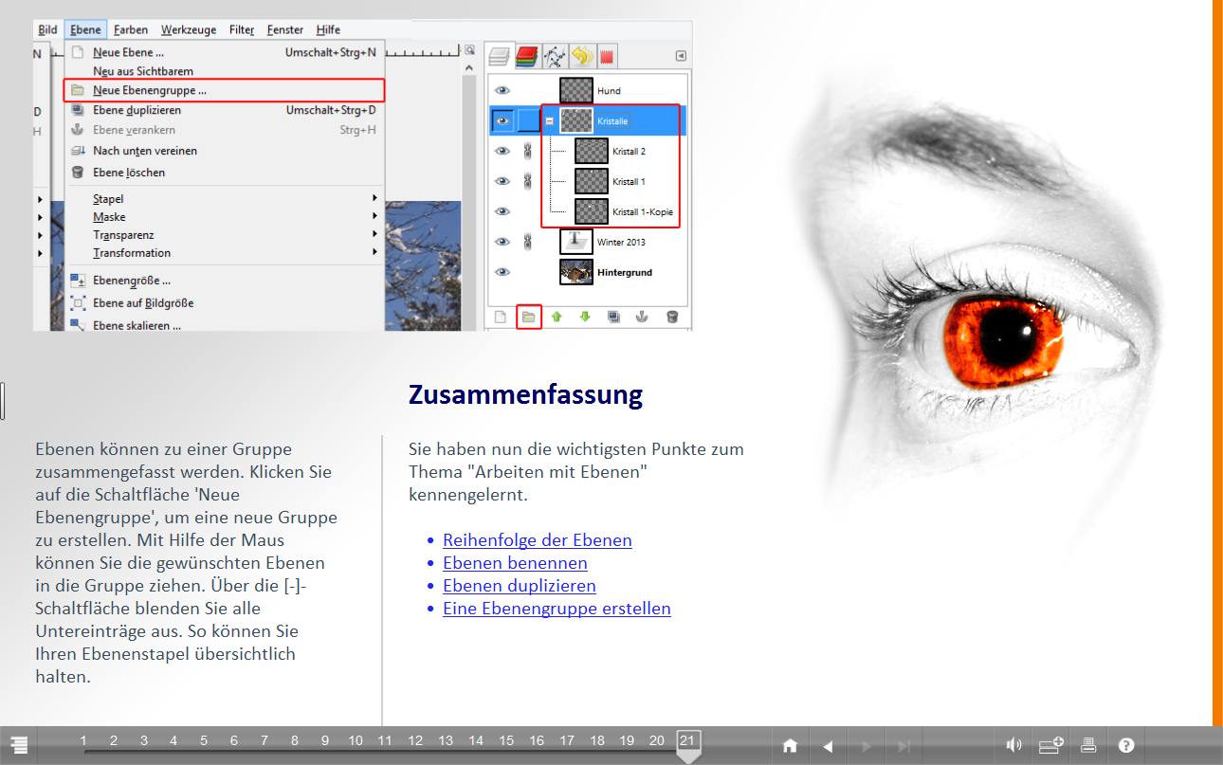Choose 'Ebene löschen' menu entry
The image size is (1223, 765).
pyautogui.click(x=225, y=173)
